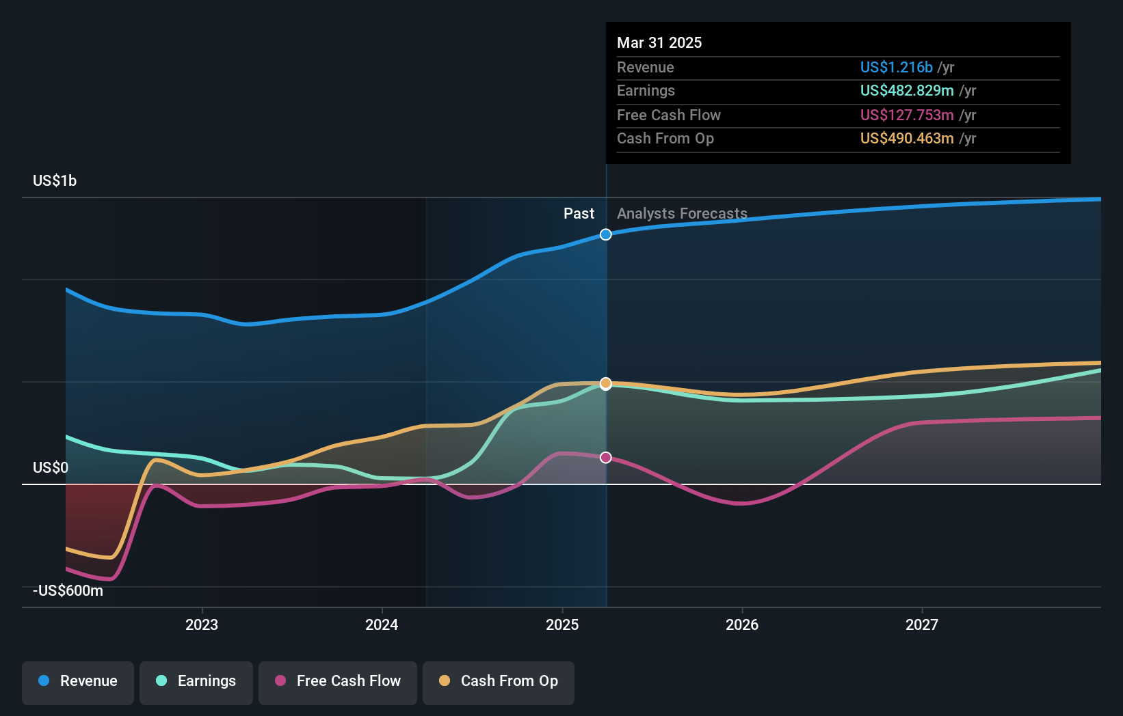Click the orange Cash From Op data point
This screenshot has width=1123, height=716.
(606, 383)
